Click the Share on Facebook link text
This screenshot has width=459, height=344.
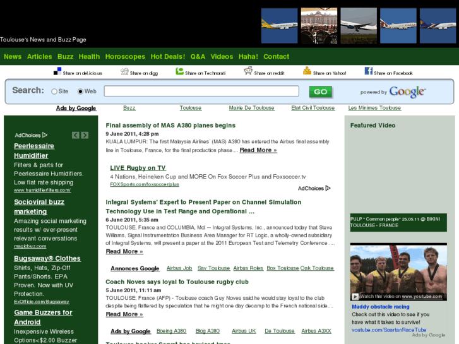point(393,73)
